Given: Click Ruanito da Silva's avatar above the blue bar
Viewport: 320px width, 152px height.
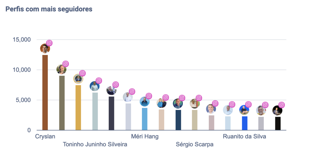Looking at the screenshot, I should pyautogui.click(x=244, y=110).
